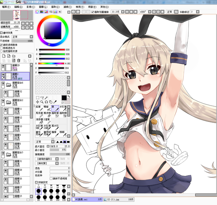Image resolution: width=217 pixels, height=205 pixels.
Task: Flip the canvas view horizontally
Action: tap(176, 12)
